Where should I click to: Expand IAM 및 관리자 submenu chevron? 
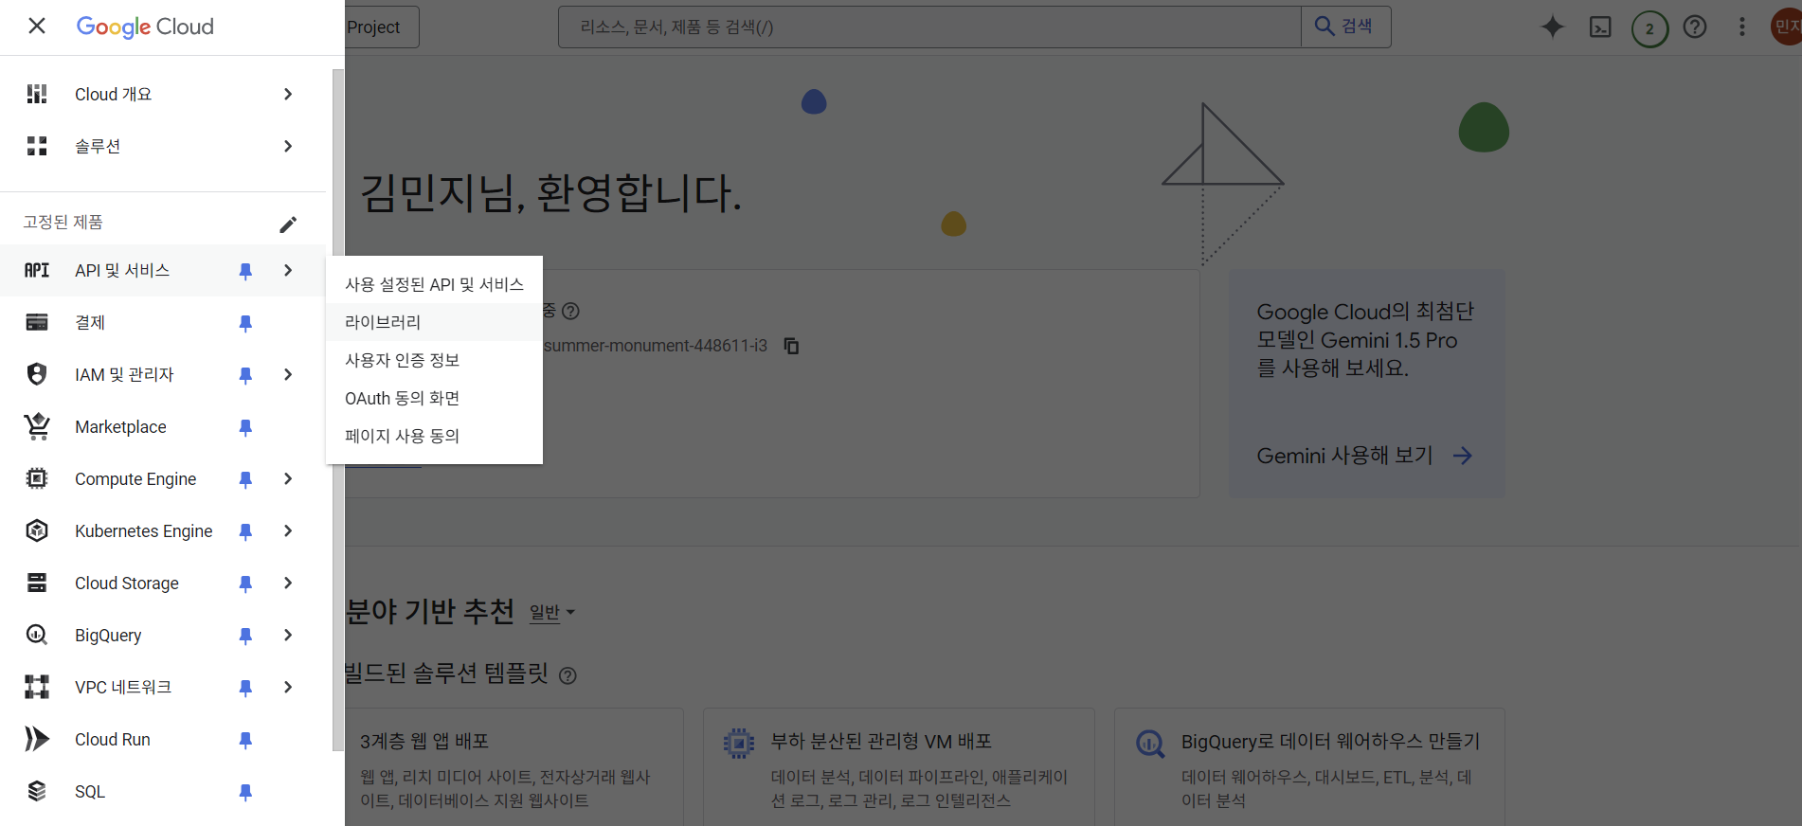click(x=288, y=374)
